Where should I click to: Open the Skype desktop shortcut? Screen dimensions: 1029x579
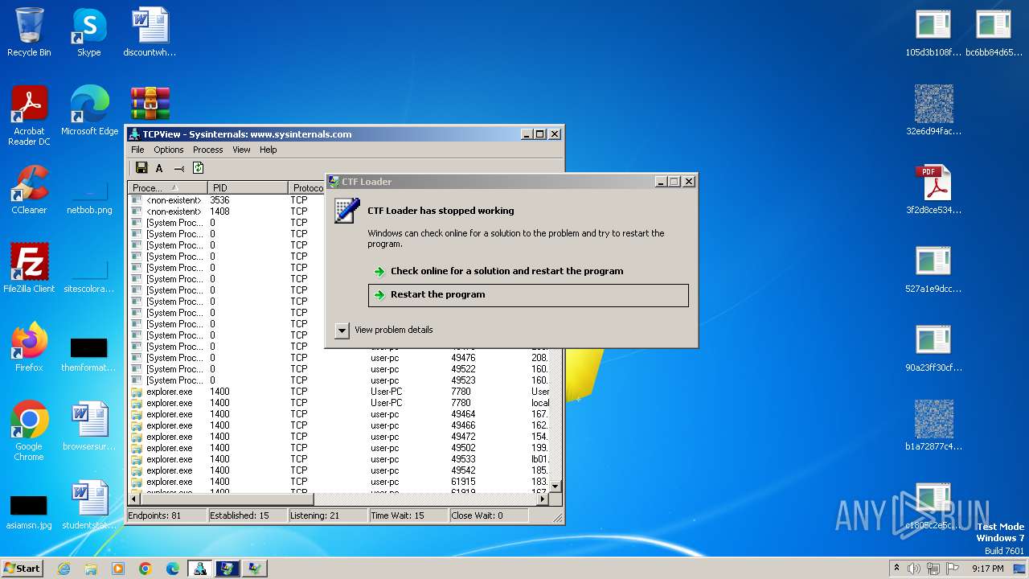(x=88, y=32)
